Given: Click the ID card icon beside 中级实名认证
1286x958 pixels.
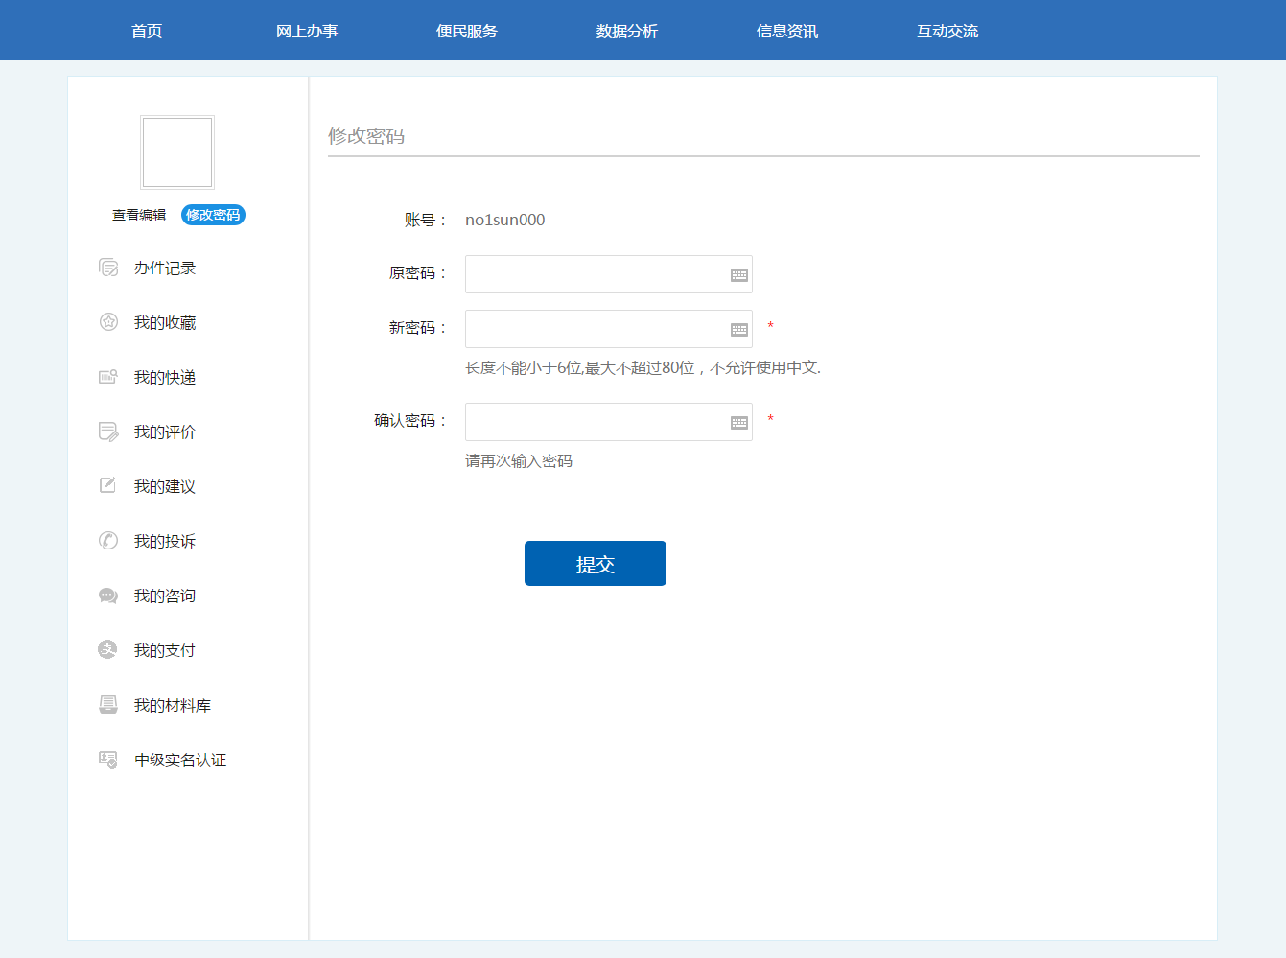Looking at the screenshot, I should point(108,759).
